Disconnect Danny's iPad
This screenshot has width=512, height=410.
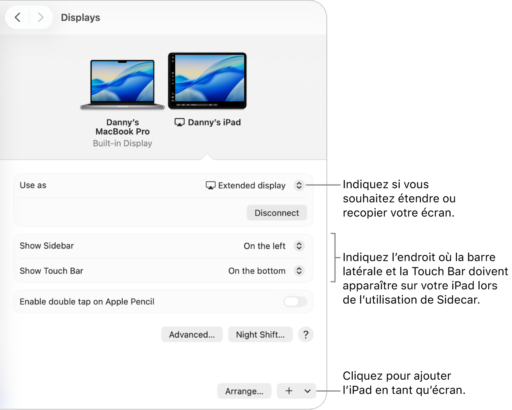(x=276, y=213)
